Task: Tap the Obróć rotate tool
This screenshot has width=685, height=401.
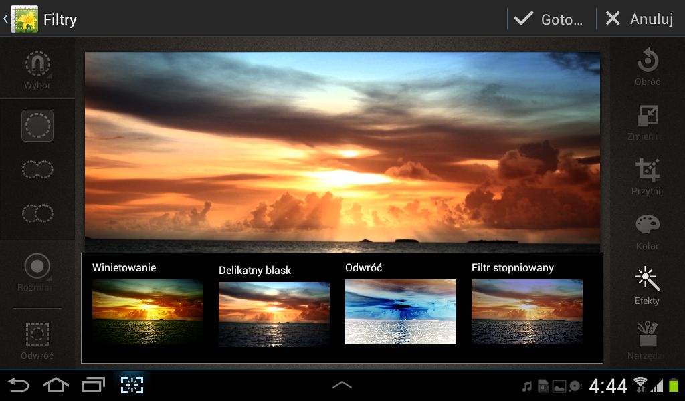Action: 648,67
